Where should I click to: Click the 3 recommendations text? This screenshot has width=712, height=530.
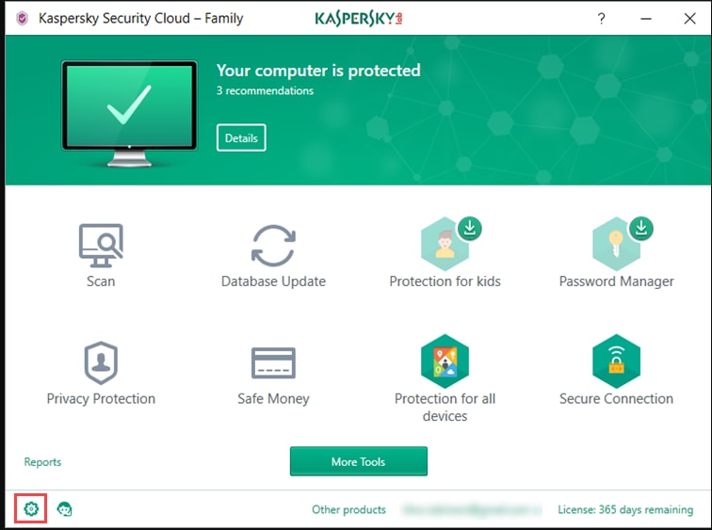click(265, 90)
